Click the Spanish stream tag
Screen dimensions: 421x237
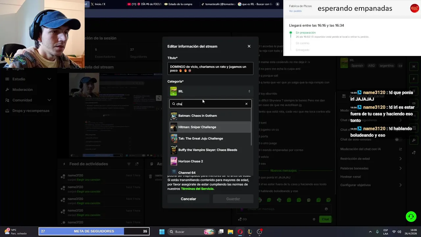(357, 66)
